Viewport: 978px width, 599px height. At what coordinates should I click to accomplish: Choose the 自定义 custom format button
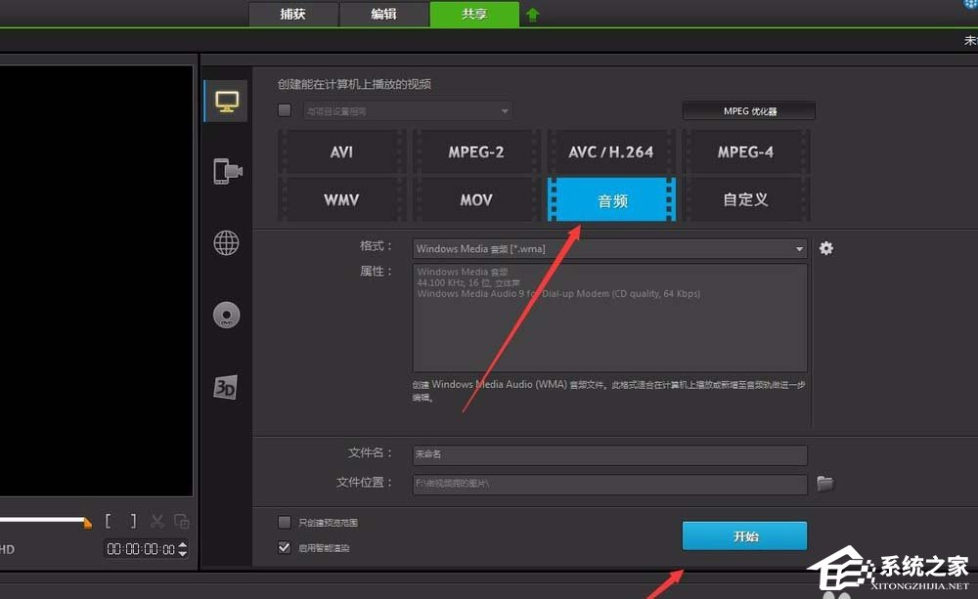[745, 199]
